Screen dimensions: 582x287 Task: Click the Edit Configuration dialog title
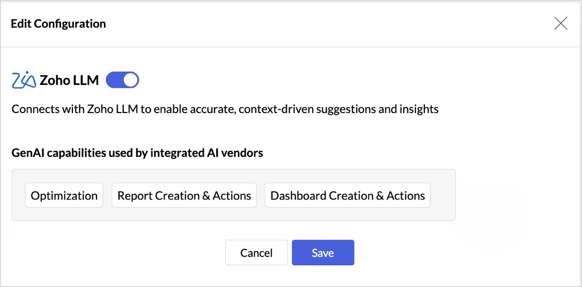click(x=58, y=24)
